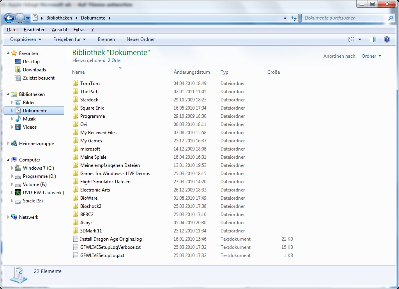Click the Square Enix folder icon
Image resolution: width=399 pixels, height=289 pixels.
pos(75,108)
